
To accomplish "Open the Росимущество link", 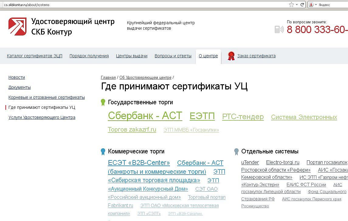I will coord(255,206).
